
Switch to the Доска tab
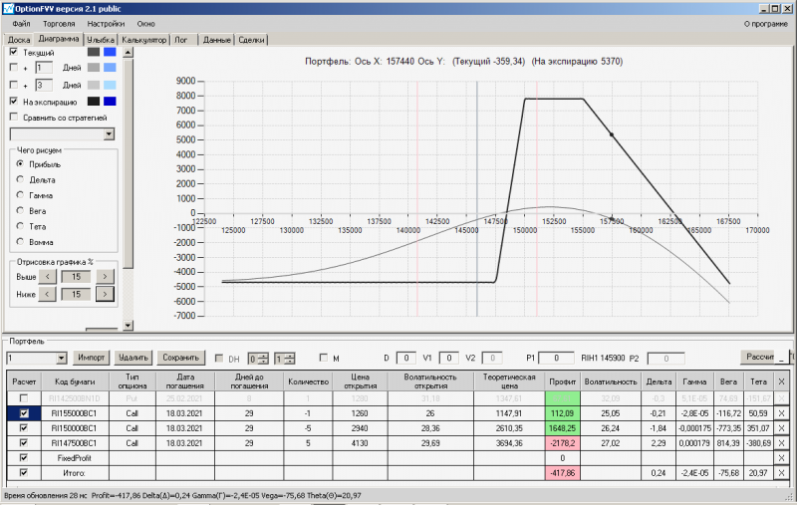tap(19, 40)
